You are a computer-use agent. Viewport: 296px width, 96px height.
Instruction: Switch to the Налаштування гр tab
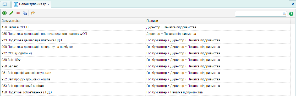click(x=30, y=4)
